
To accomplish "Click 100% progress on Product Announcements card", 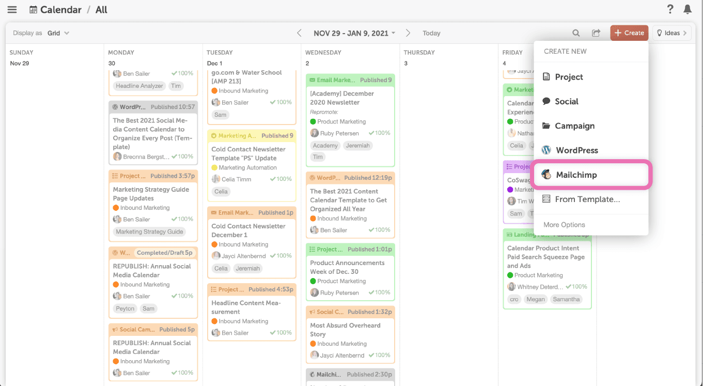I will (380, 292).
